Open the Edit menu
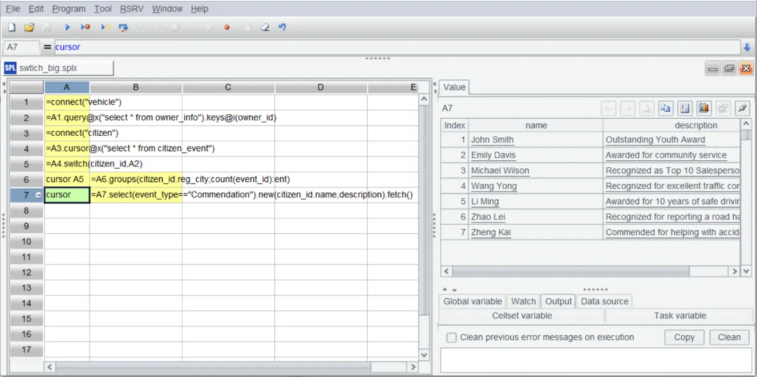Image resolution: width=757 pixels, height=377 pixels. tap(36, 9)
